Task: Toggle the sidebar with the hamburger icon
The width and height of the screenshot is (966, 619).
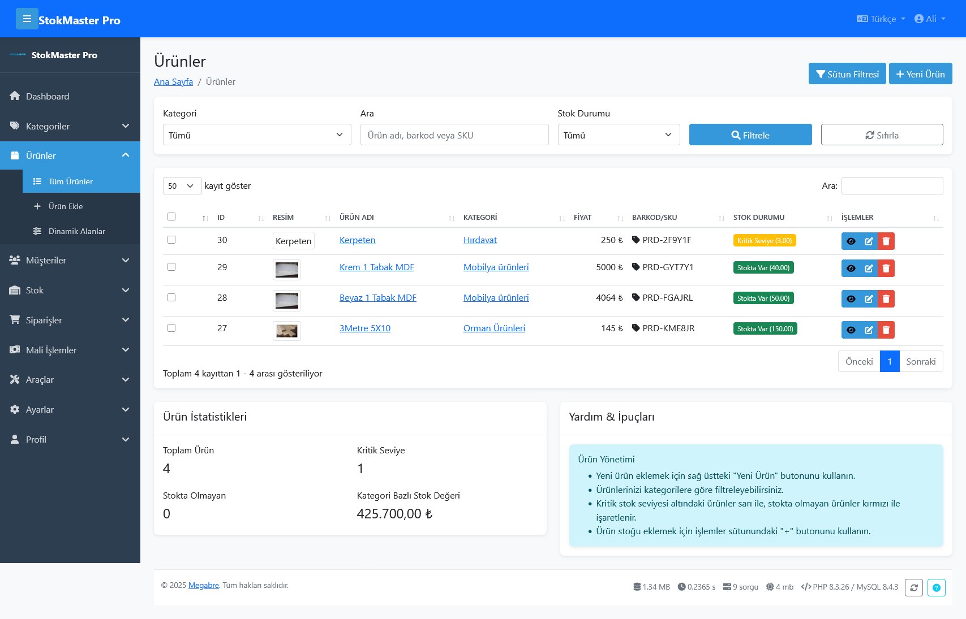Action: 27,19
